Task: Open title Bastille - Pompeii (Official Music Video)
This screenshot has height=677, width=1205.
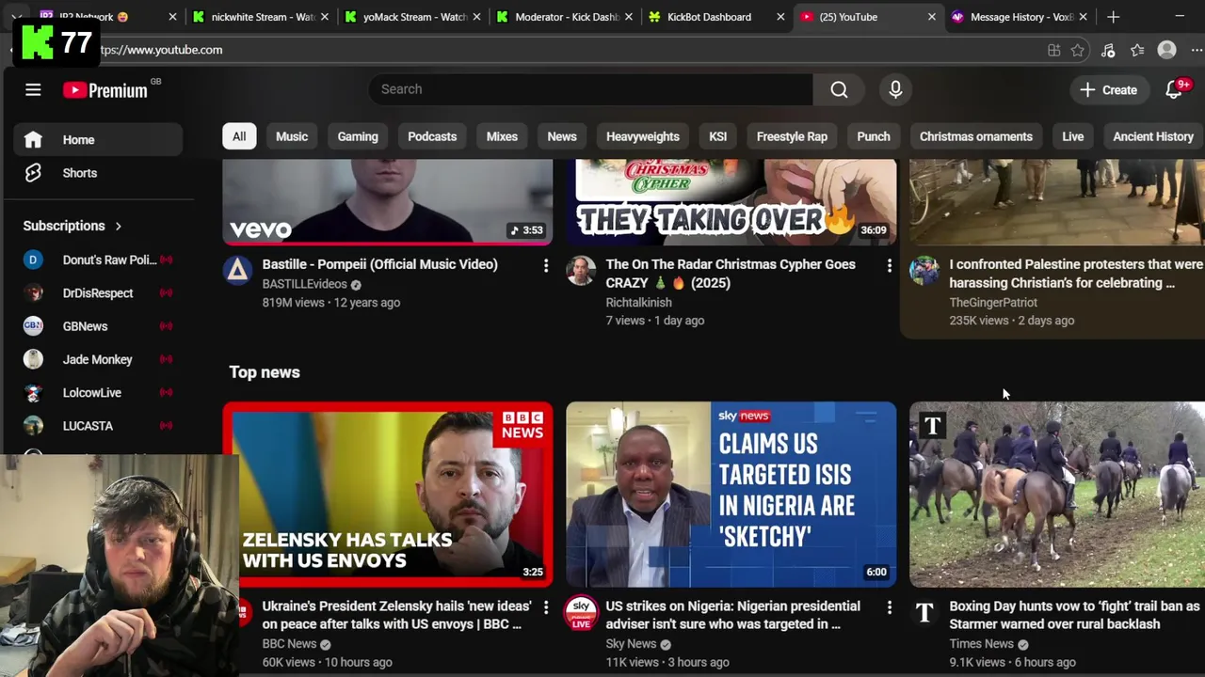Action: [x=380, y=264]
